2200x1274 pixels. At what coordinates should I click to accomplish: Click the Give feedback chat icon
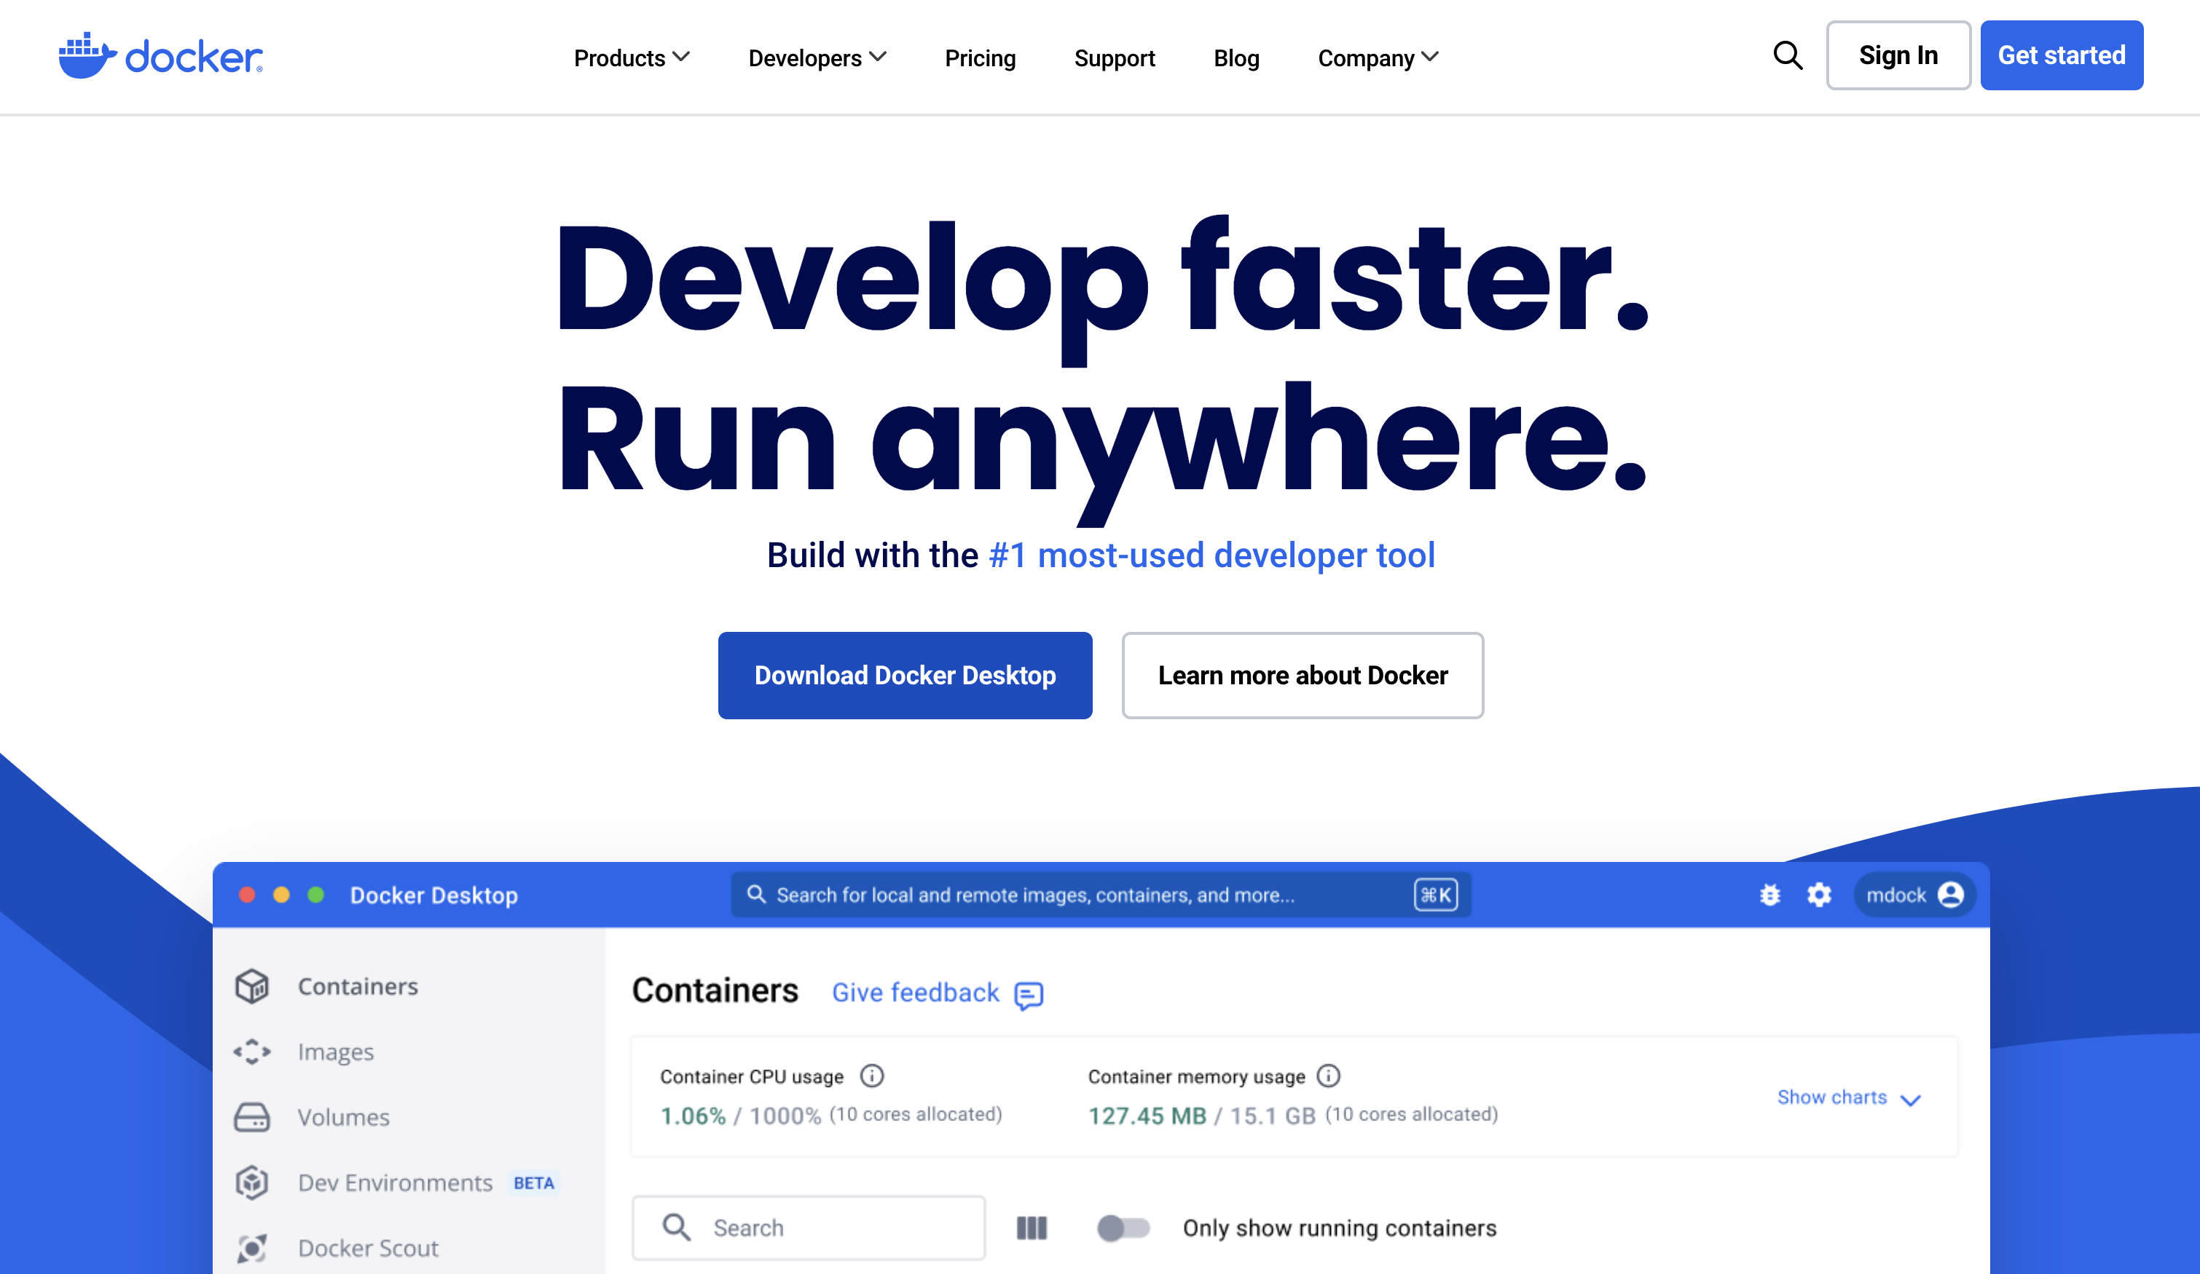pyautogui.click(x=1029, y=994)
